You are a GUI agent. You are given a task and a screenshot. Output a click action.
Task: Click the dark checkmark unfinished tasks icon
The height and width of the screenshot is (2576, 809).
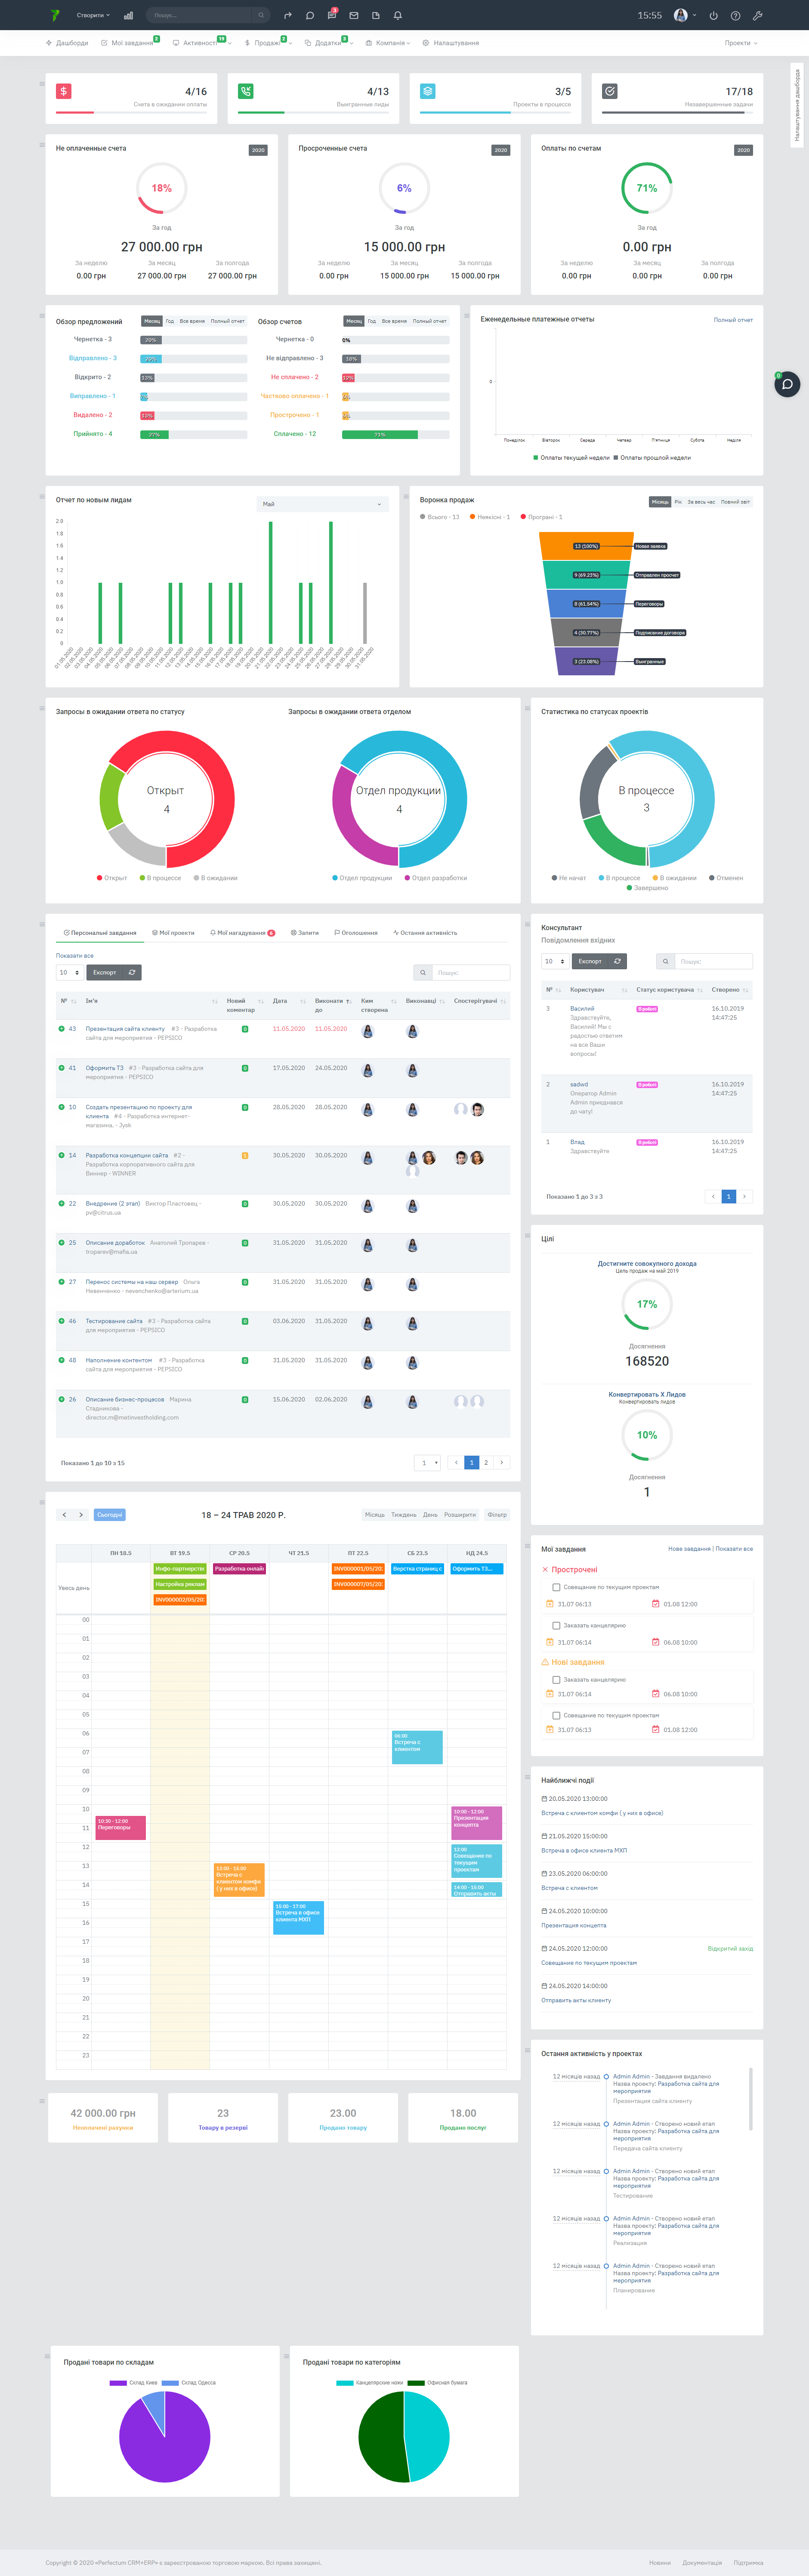point(610,91)
